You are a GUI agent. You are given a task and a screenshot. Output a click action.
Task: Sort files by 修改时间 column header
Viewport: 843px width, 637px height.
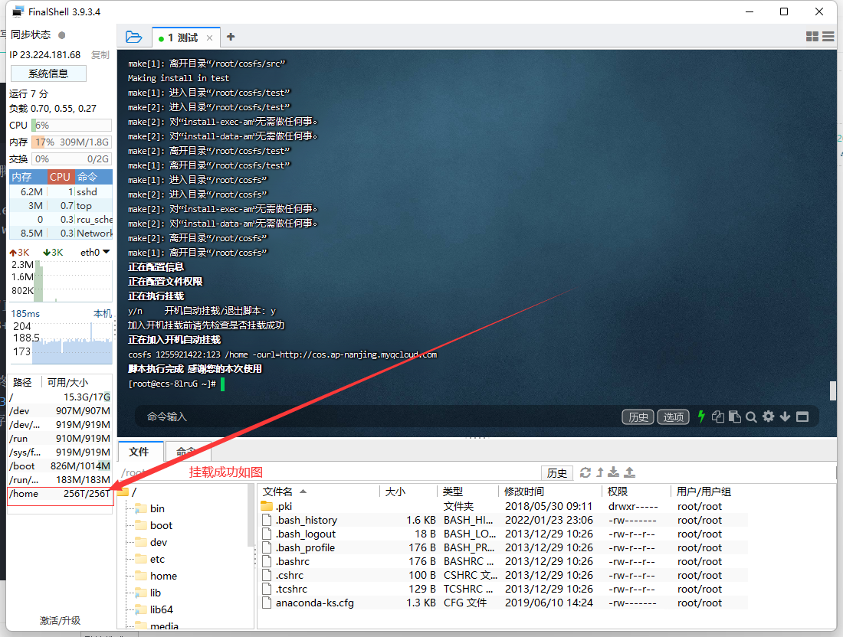click(x=549, y=492)
